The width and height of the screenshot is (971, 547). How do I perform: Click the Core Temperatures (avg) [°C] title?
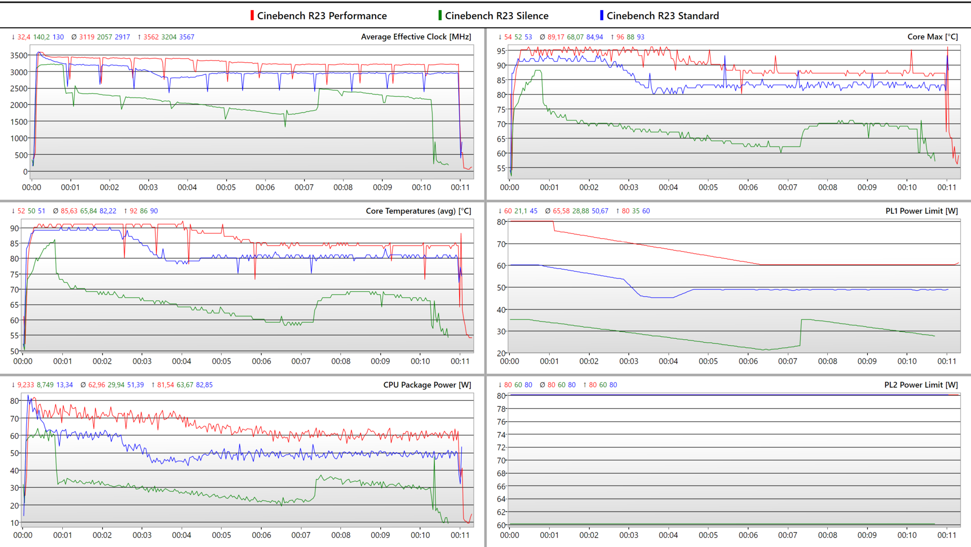418,211
